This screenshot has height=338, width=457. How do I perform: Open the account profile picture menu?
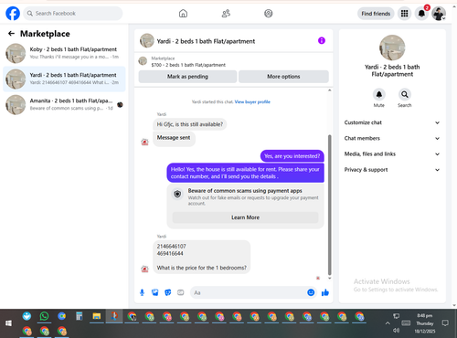click(x=439, y=14)
